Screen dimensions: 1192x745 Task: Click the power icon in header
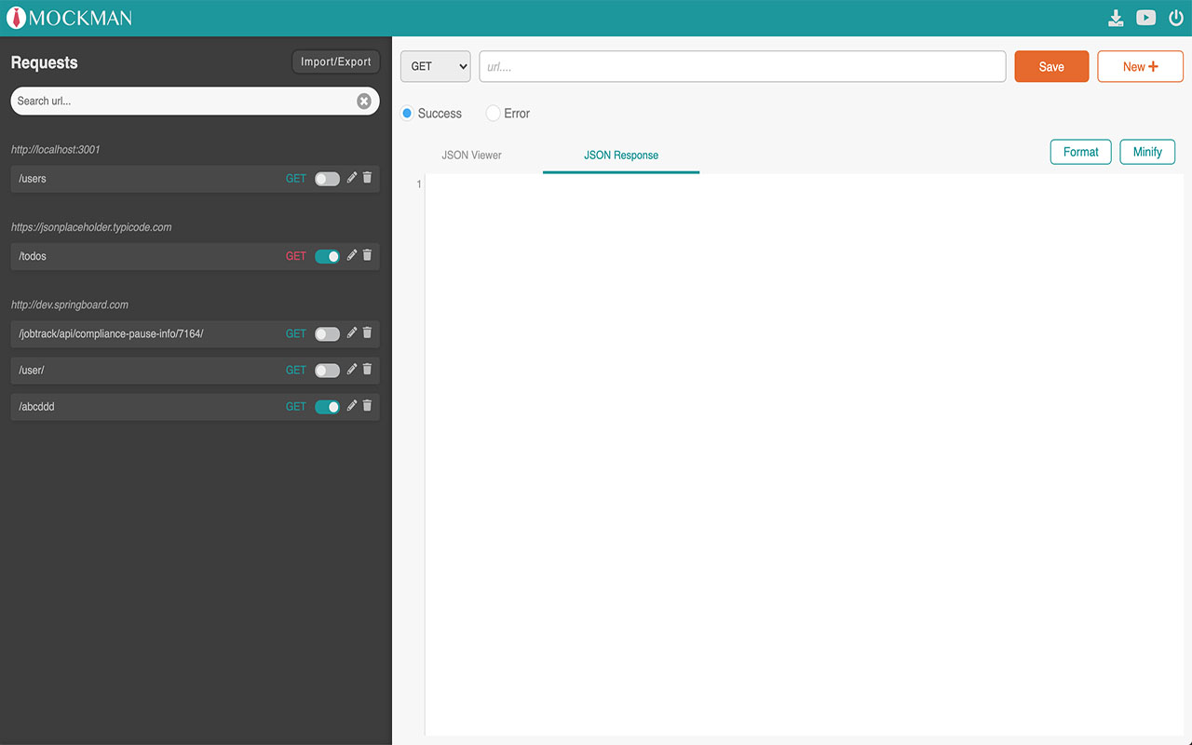1176,18
